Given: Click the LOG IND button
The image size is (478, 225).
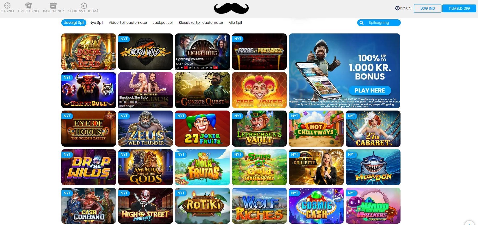Looking at the screenshot, I should [428, 8].
